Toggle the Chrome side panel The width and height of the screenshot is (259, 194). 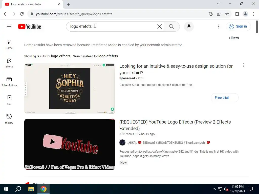pos(237,14)
